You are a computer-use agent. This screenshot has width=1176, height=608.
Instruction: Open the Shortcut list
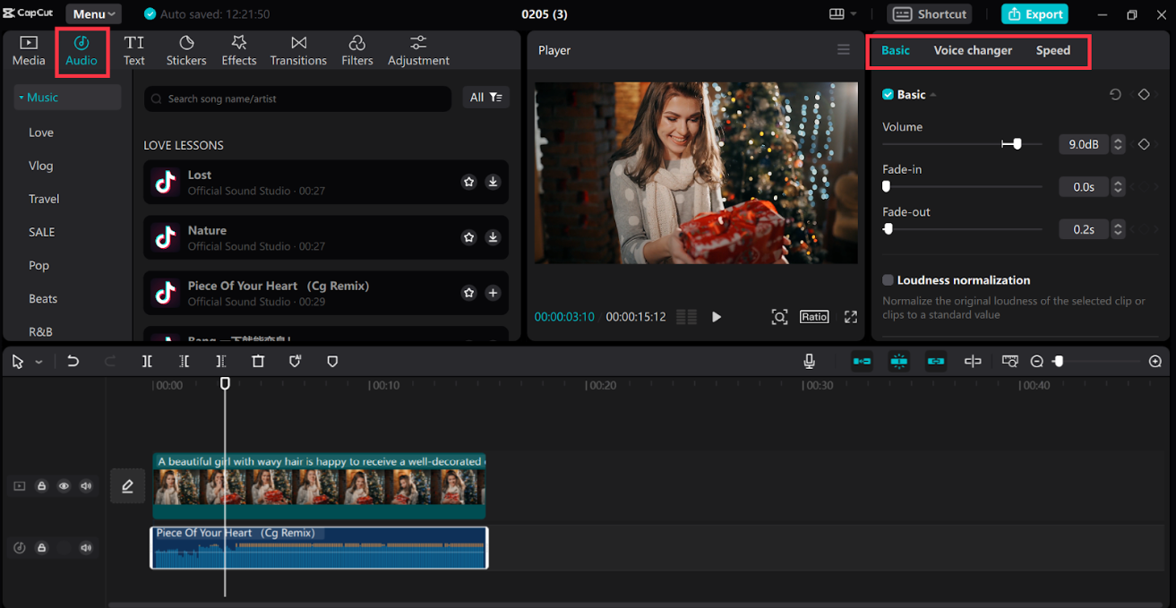point(930,14)
